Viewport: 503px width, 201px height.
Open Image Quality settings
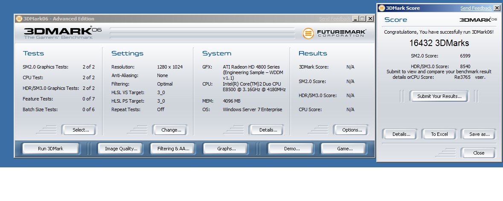tap(121, 149)
